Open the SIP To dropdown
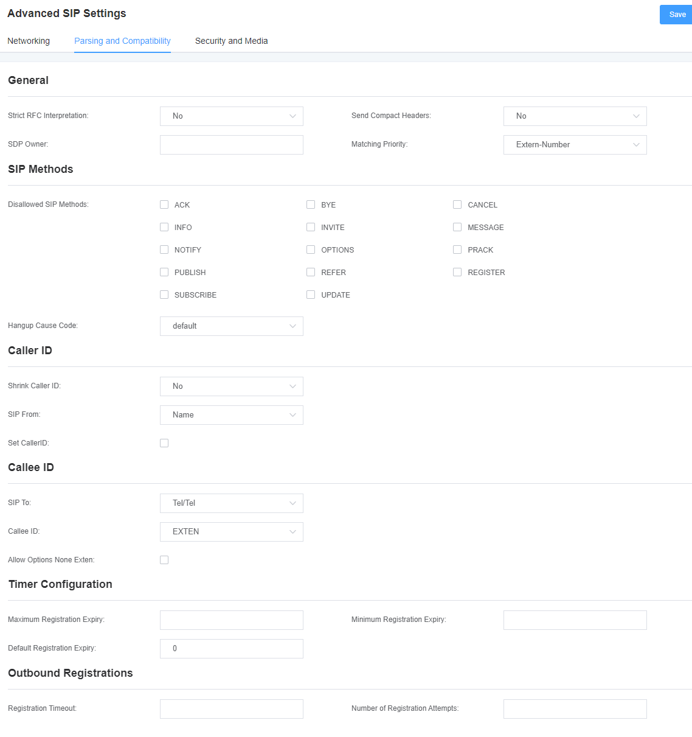Image resolution: width=692 pixels, height=737 pixels. pyautogui.click(x=232, y=503)
